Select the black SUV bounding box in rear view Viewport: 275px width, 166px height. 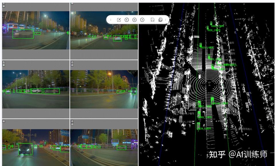(x=26, y=149)
